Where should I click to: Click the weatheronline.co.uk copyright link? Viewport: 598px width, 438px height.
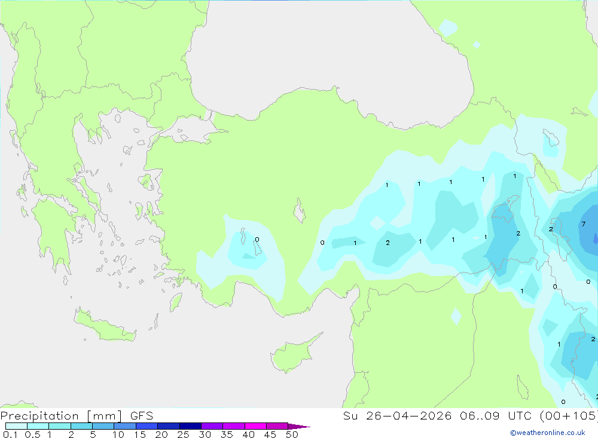(x=548, y=433)
